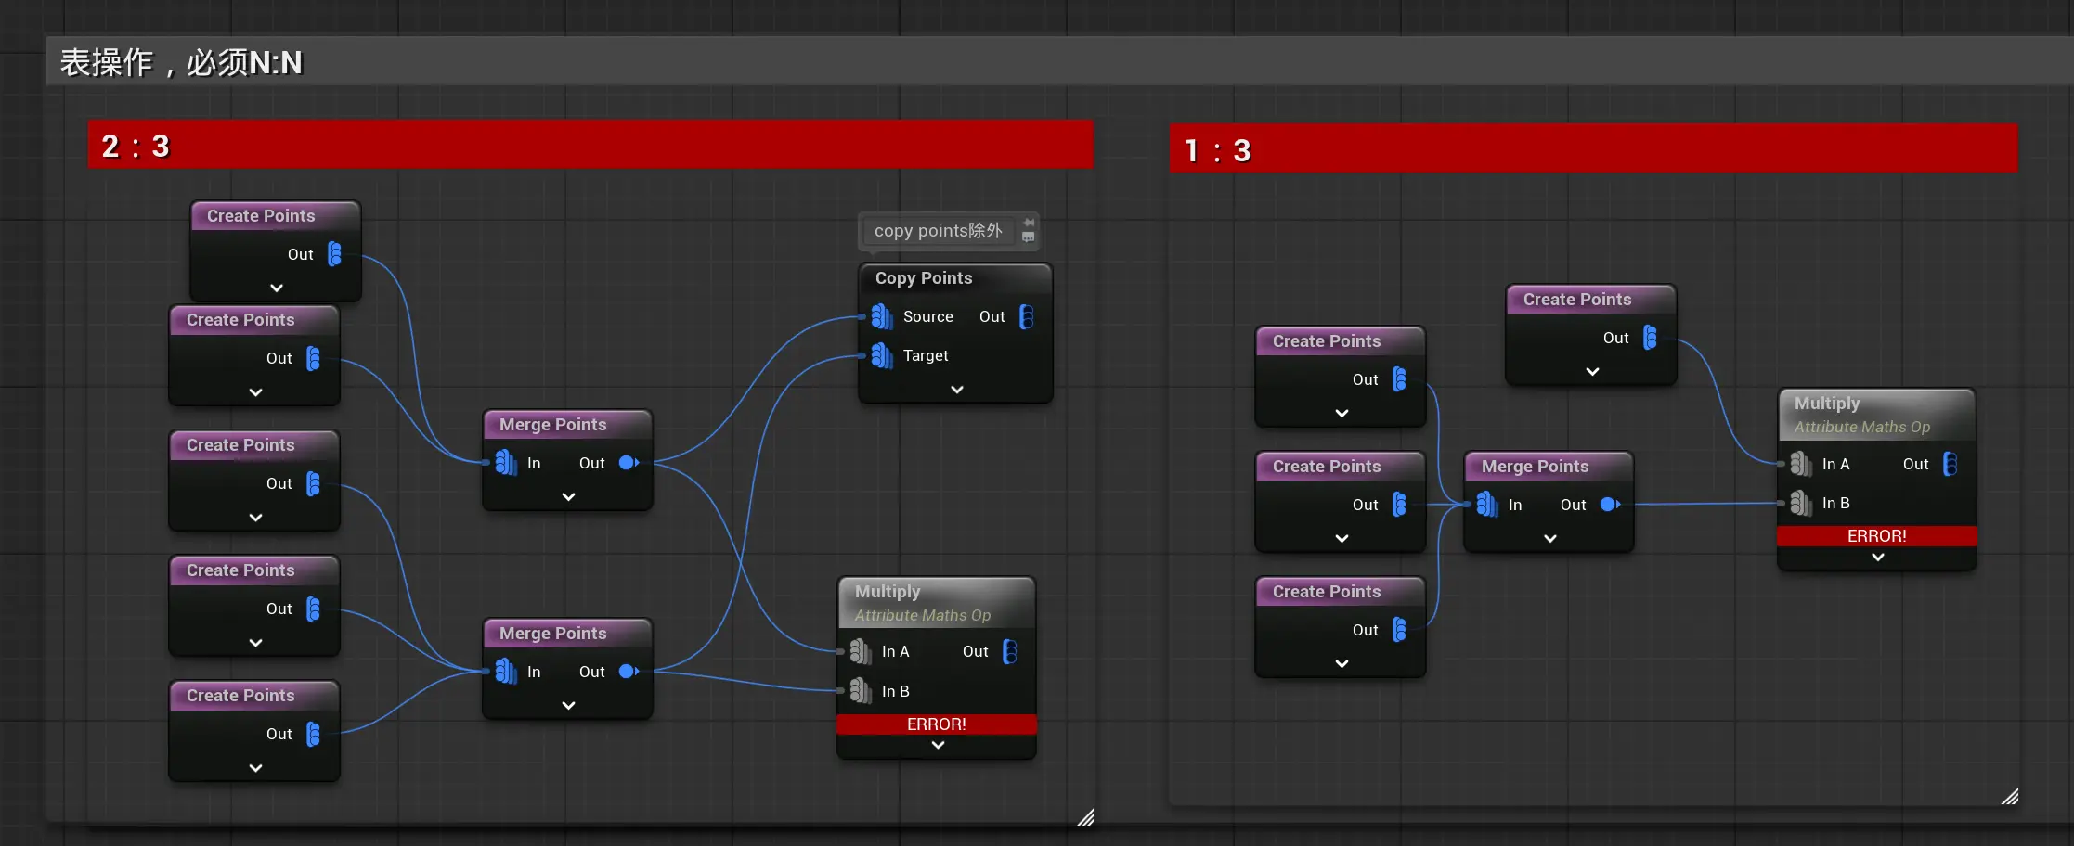The width and height of the screenshot is (2074, 846).
Task: Grab the resize handle of the 1:3 comment box
Action: [x=2010, y=797]
